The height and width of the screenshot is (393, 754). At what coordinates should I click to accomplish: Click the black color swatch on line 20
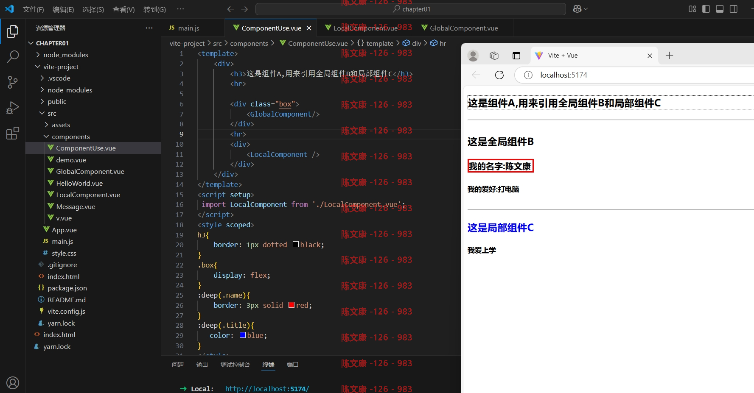click(296, 245)
